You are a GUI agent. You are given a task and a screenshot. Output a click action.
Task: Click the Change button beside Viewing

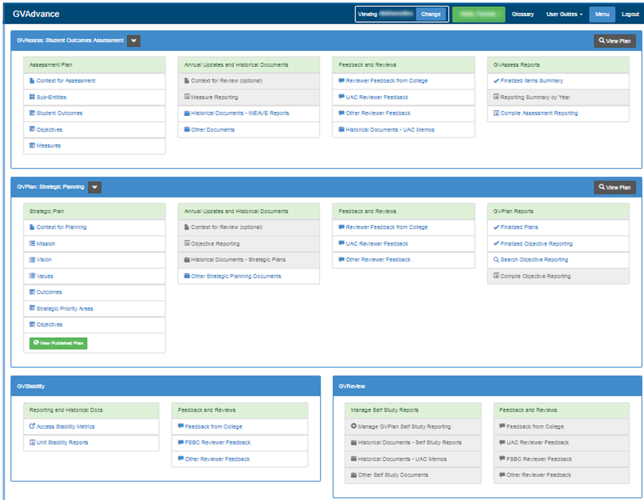click(431, 14)
